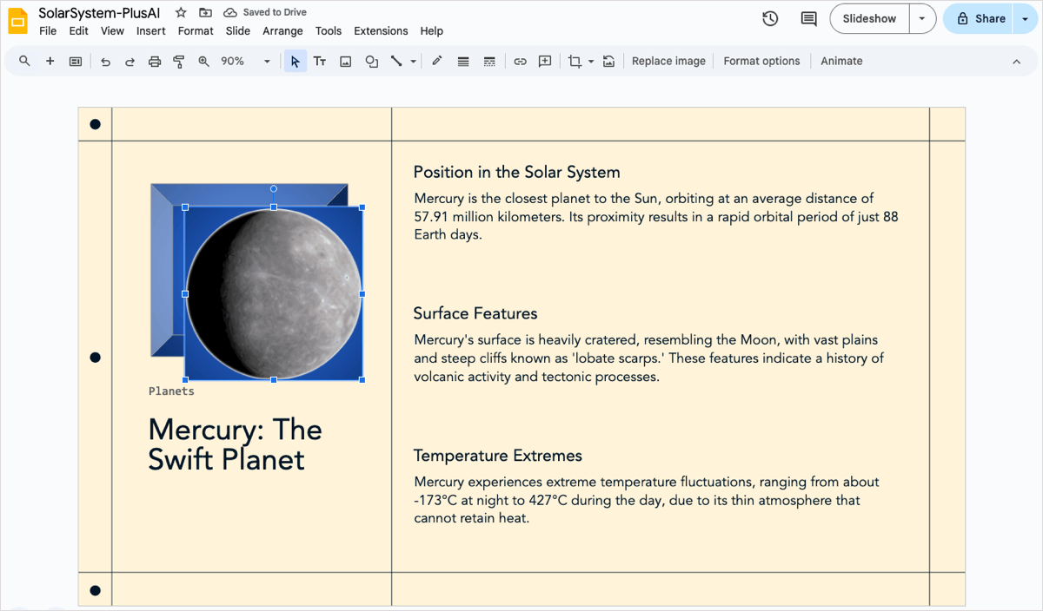Click the 'Planets' label text
Screen dimensions: 1043x611
point(171,391)
